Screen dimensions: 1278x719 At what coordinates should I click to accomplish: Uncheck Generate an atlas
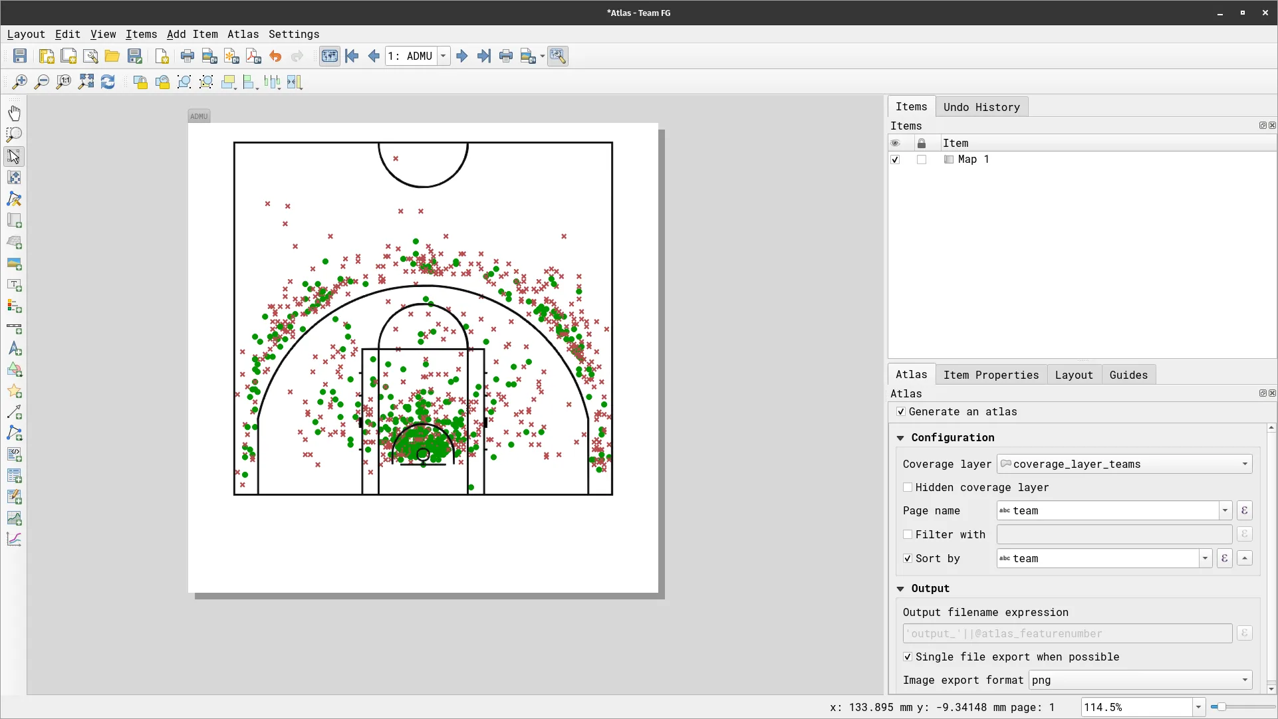(x=901, y=412)
